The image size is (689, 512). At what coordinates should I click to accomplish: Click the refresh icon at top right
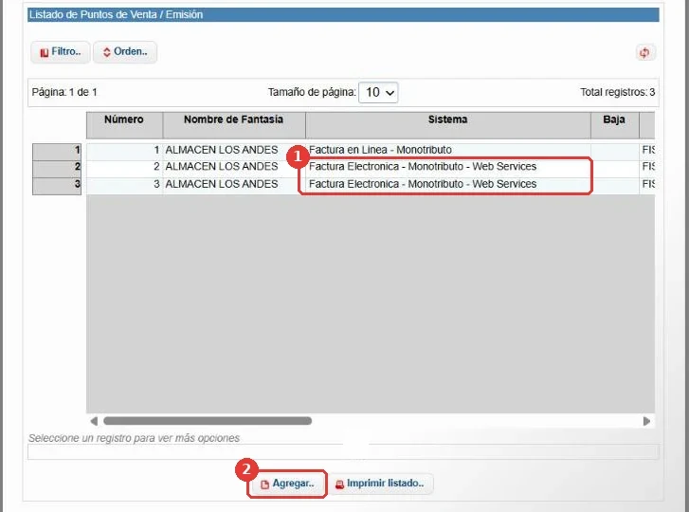pyautogui.click(x=644, y=53)
